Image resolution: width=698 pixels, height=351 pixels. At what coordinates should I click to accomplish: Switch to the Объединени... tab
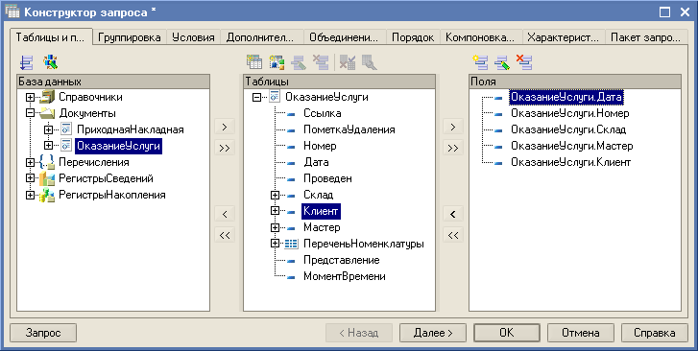tap(344, 37)
